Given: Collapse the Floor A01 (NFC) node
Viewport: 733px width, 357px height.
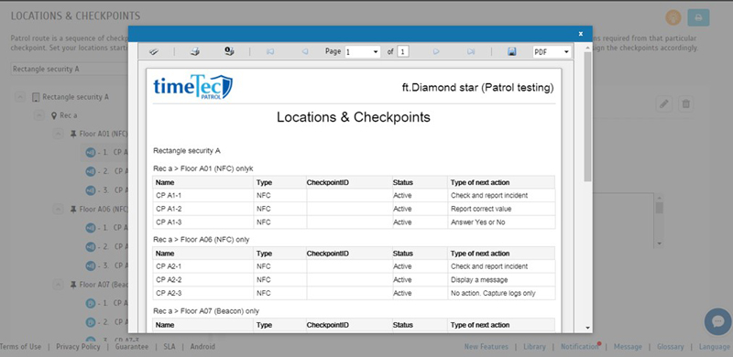Looking at the screenshot, I should (58, 135).
